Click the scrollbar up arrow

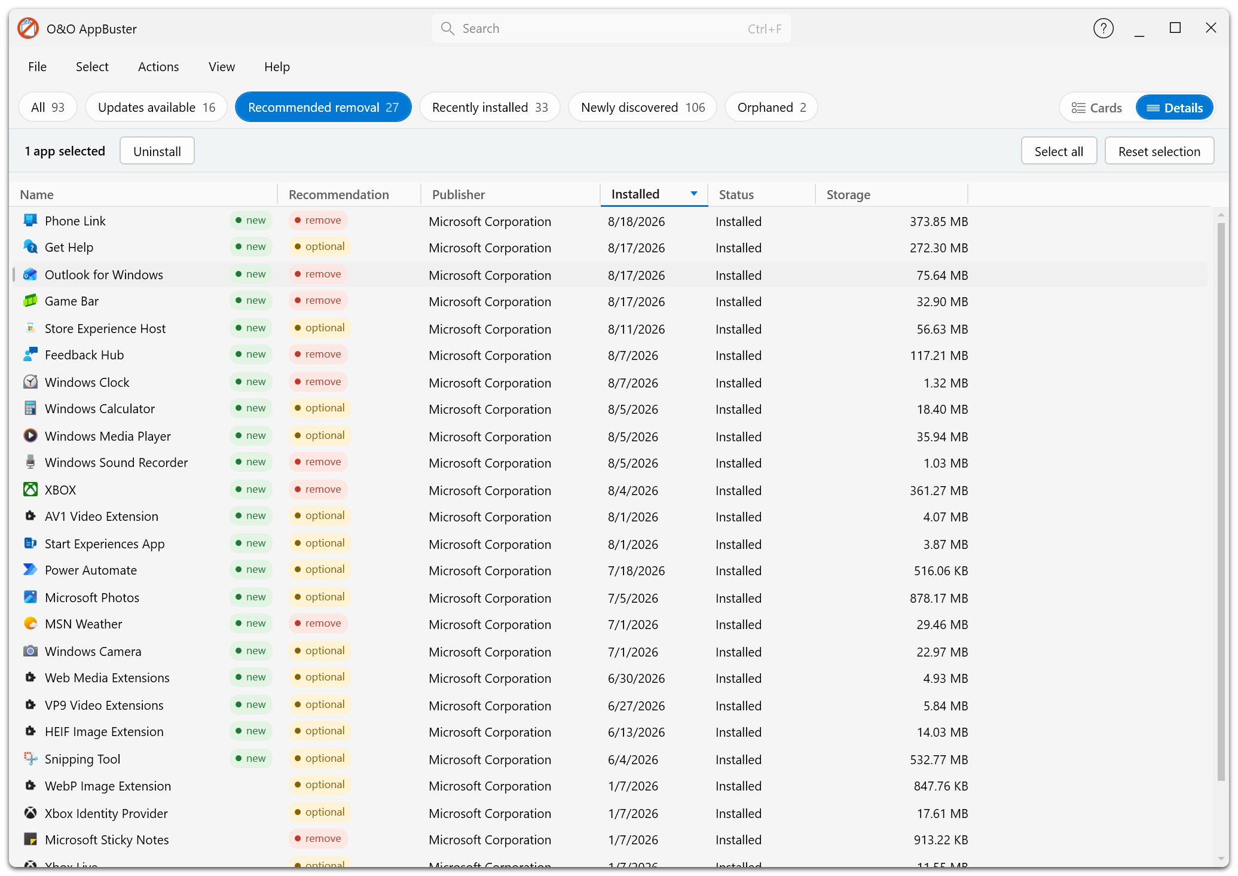pyautogui.click(x=1221, y=214)
